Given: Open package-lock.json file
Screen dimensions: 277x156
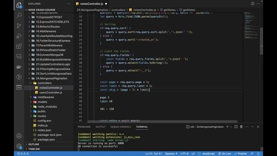Looking at the screenshot, I should point(49,135).
